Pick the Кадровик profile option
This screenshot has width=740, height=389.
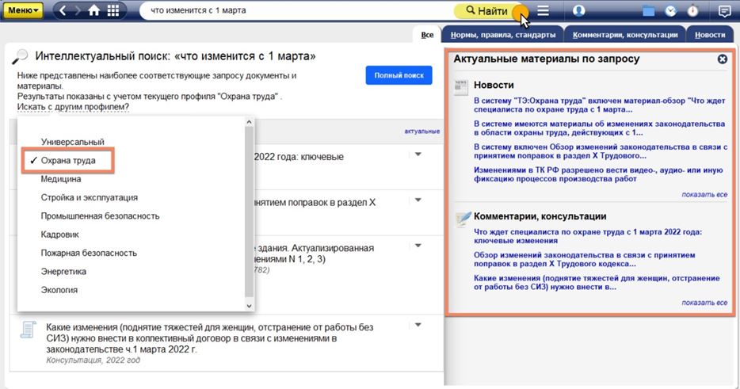60,235
